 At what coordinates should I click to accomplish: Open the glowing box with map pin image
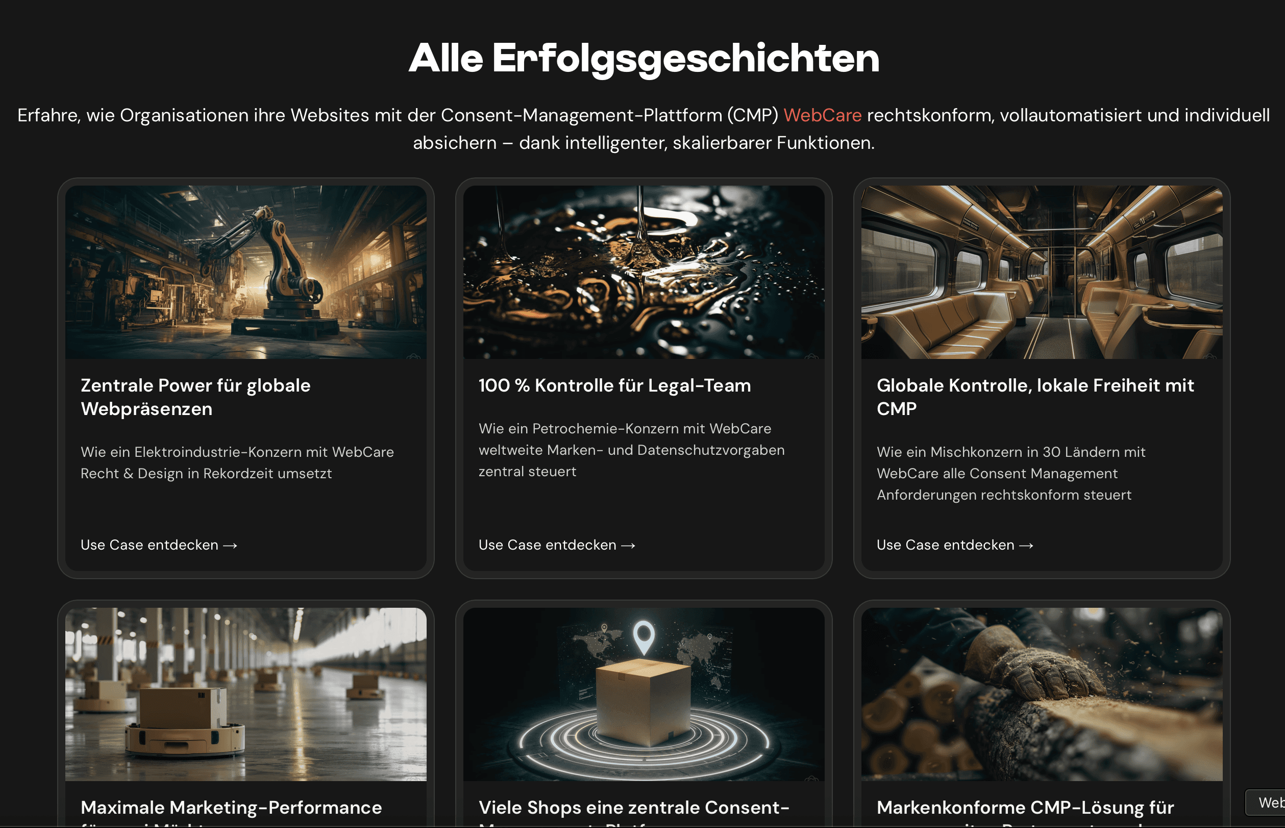coord(644,694)
